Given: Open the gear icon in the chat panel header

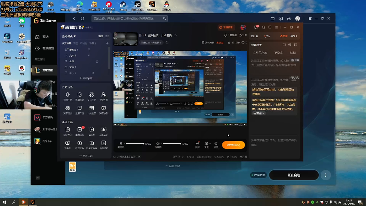Looking at the screenshot, I should click(290, 44).
